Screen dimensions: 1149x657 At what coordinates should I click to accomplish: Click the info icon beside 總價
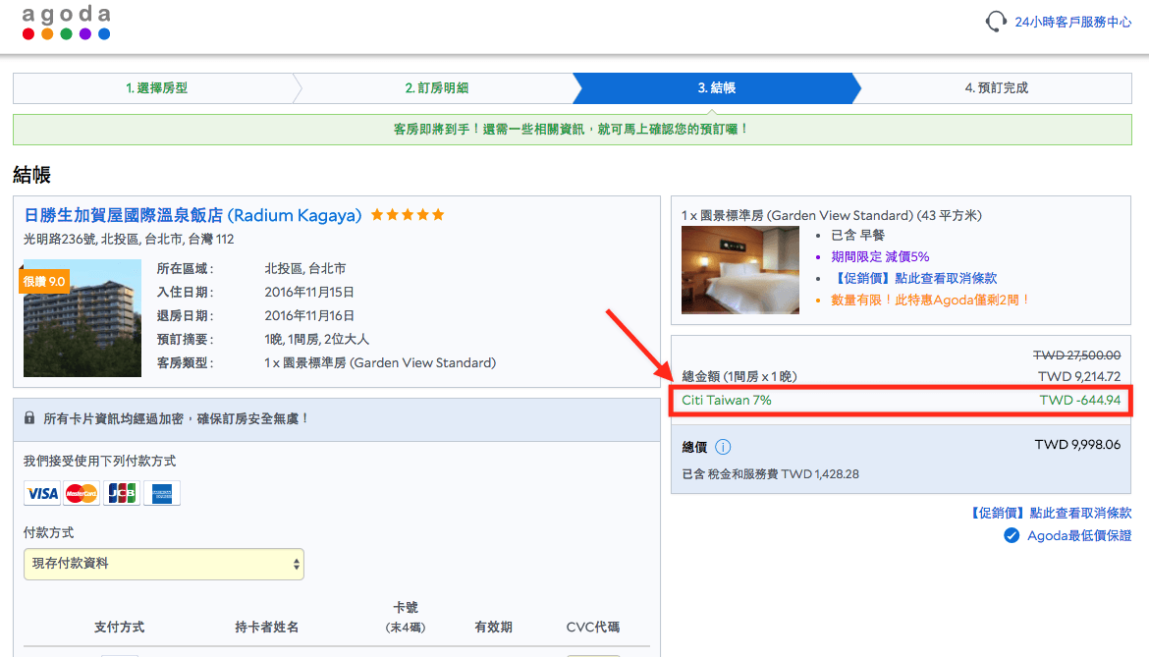pyautogui.click(x=723, y=447)
